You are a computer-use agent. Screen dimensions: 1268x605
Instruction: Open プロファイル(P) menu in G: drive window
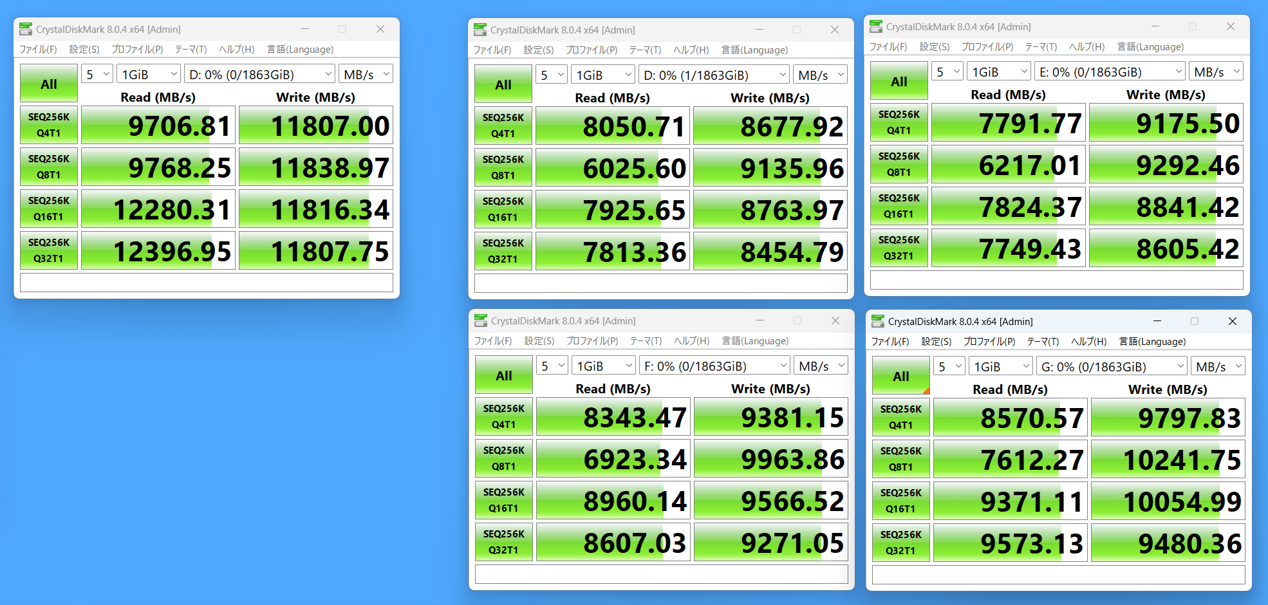[989, 341]
